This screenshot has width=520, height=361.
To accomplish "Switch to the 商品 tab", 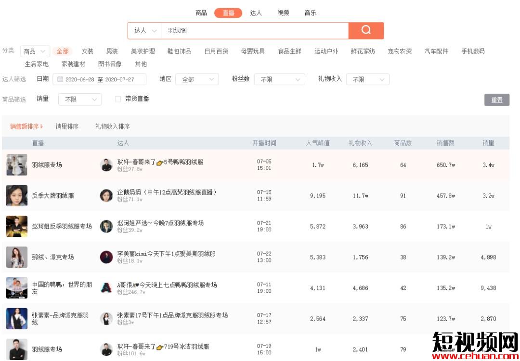I will (x=201, y=13).
